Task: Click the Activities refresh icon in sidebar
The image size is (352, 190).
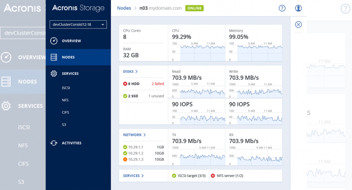Action: (x=54, y=143)
